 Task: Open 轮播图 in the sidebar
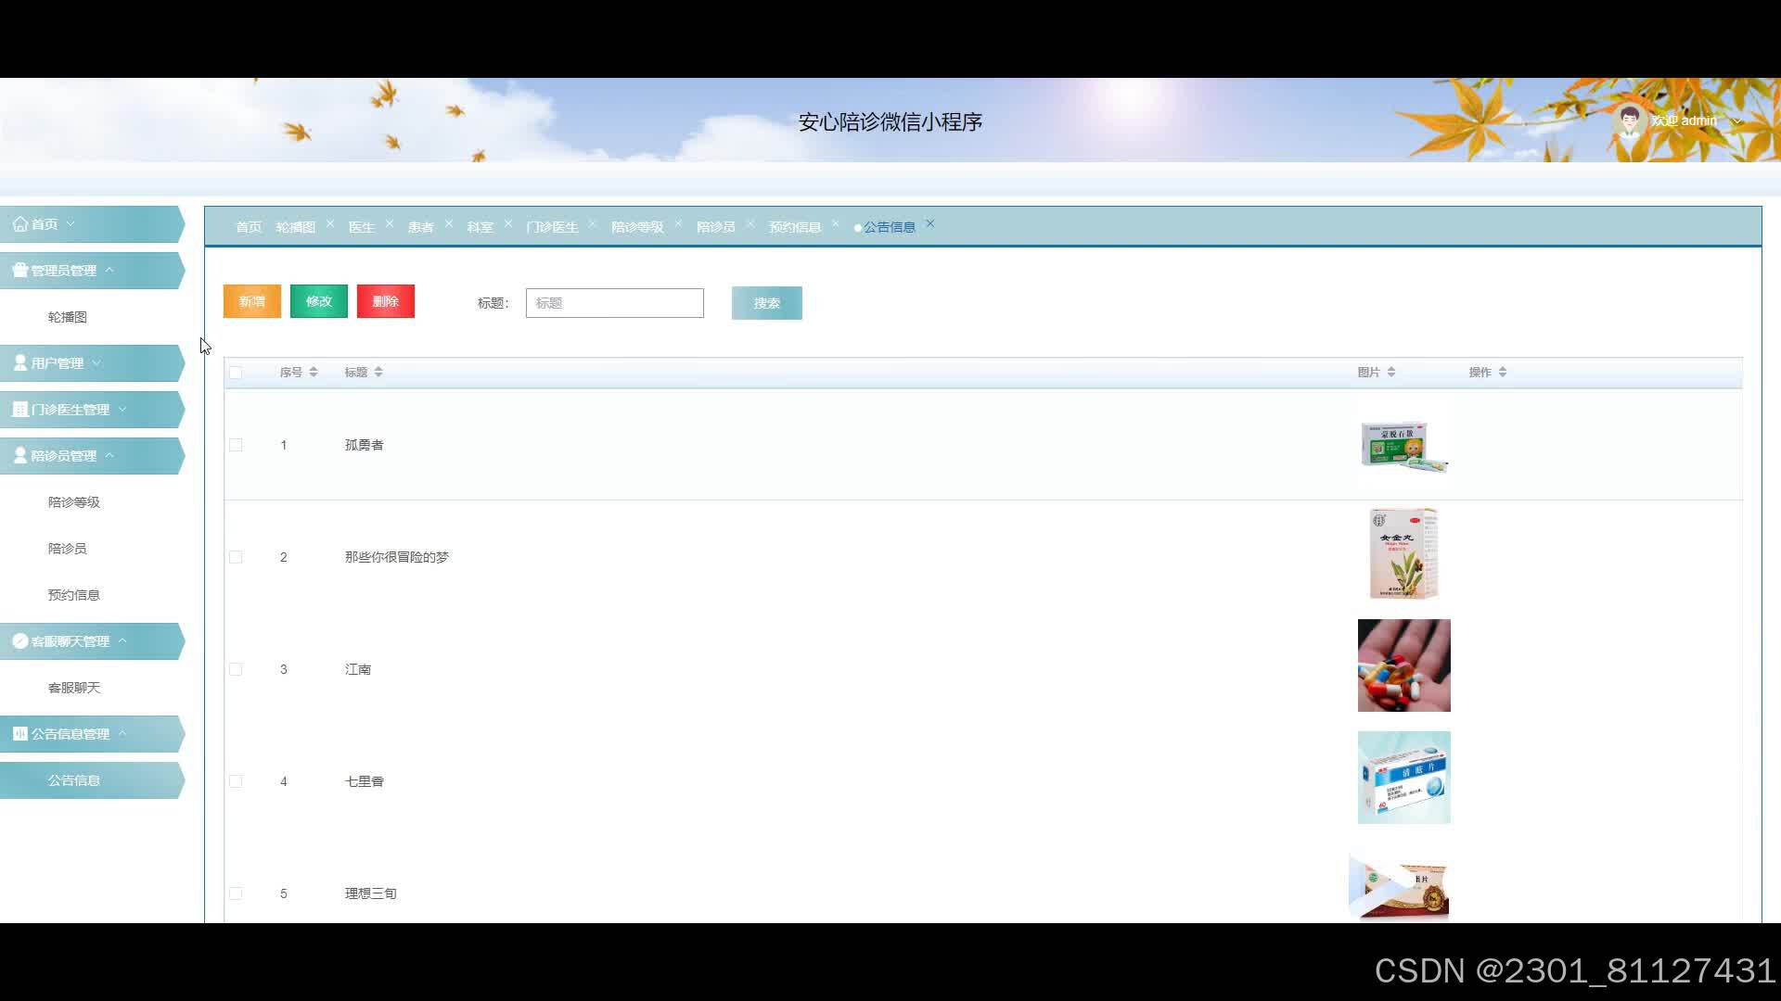click(x=68, y=317)
